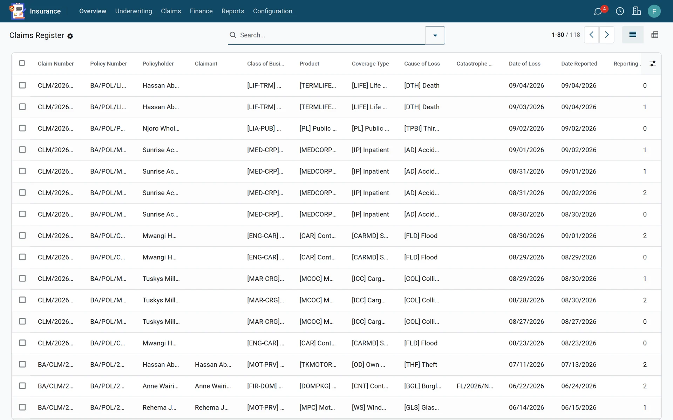
Task: Open the messages icon with badge 4
Action: point(598,11)
